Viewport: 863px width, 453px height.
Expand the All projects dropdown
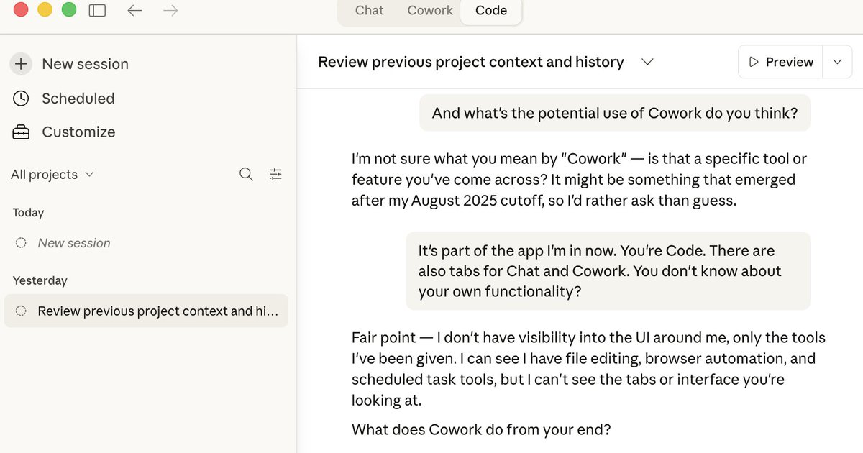click(52, 175)
